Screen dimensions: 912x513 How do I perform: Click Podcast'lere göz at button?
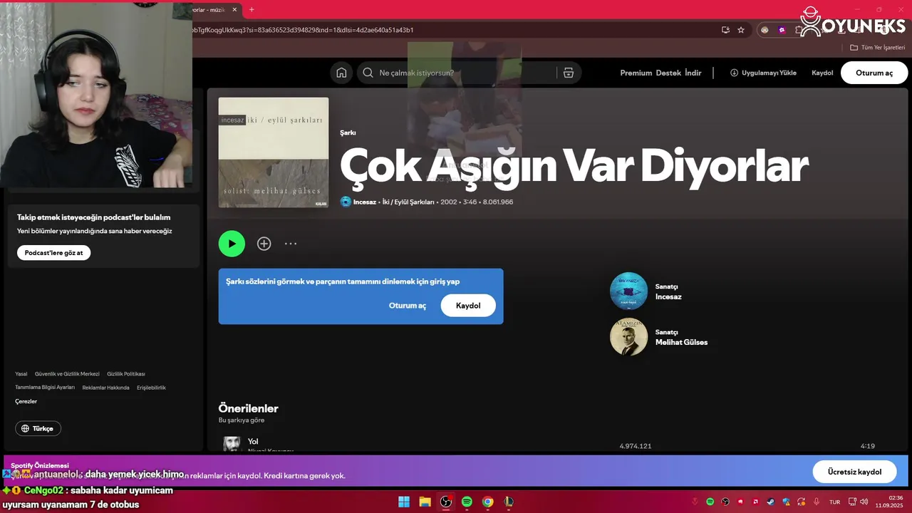(x=53, y=253)
